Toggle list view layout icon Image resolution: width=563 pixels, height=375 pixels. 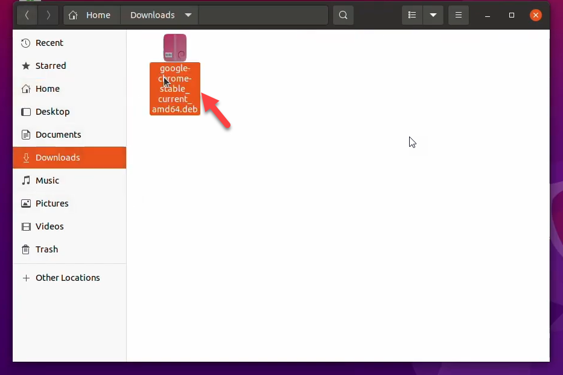[412, 15]
